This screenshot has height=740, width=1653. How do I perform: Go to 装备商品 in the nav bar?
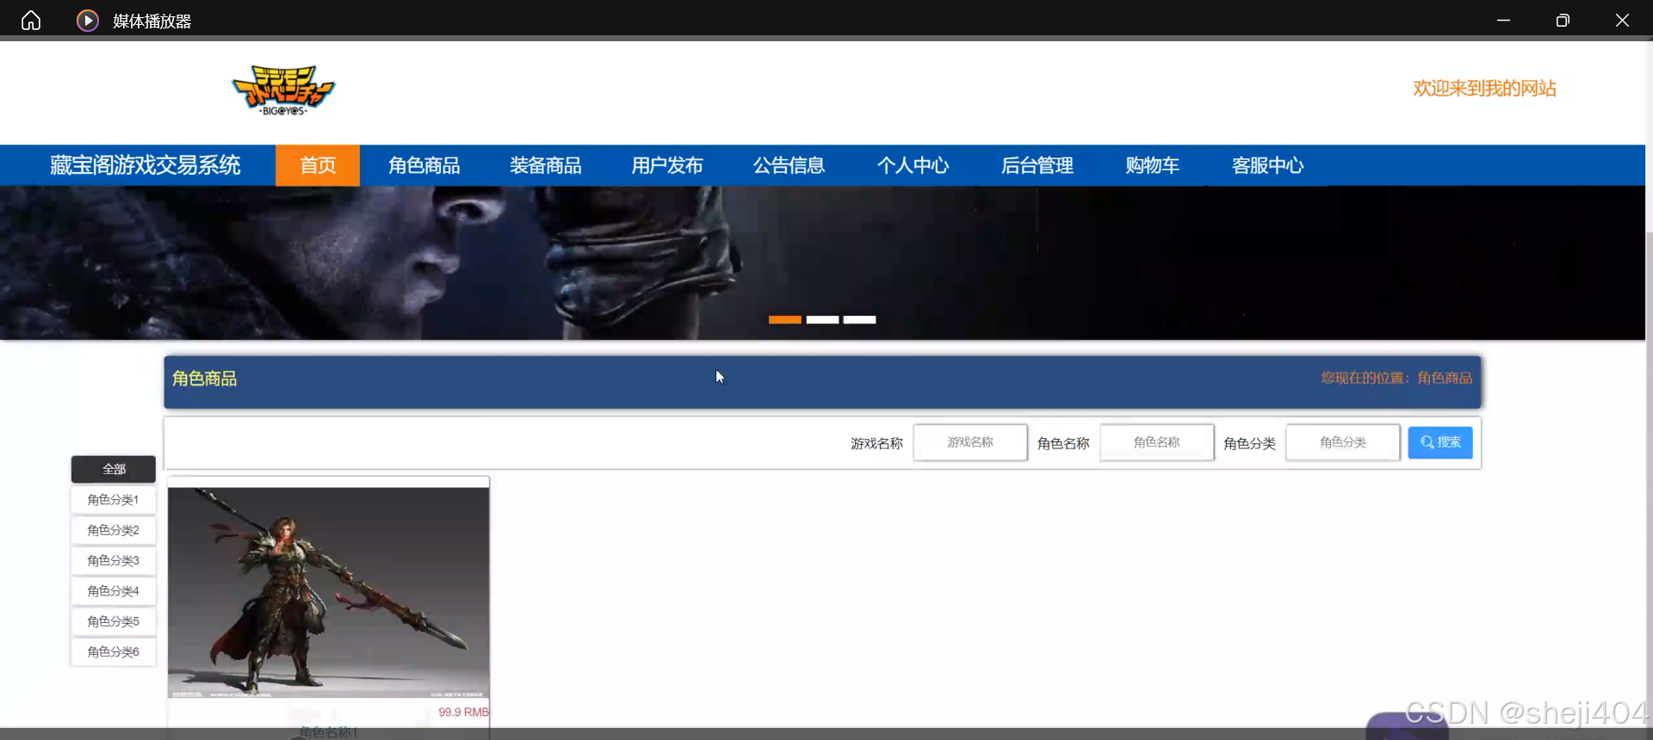click(x=545, y=165)
